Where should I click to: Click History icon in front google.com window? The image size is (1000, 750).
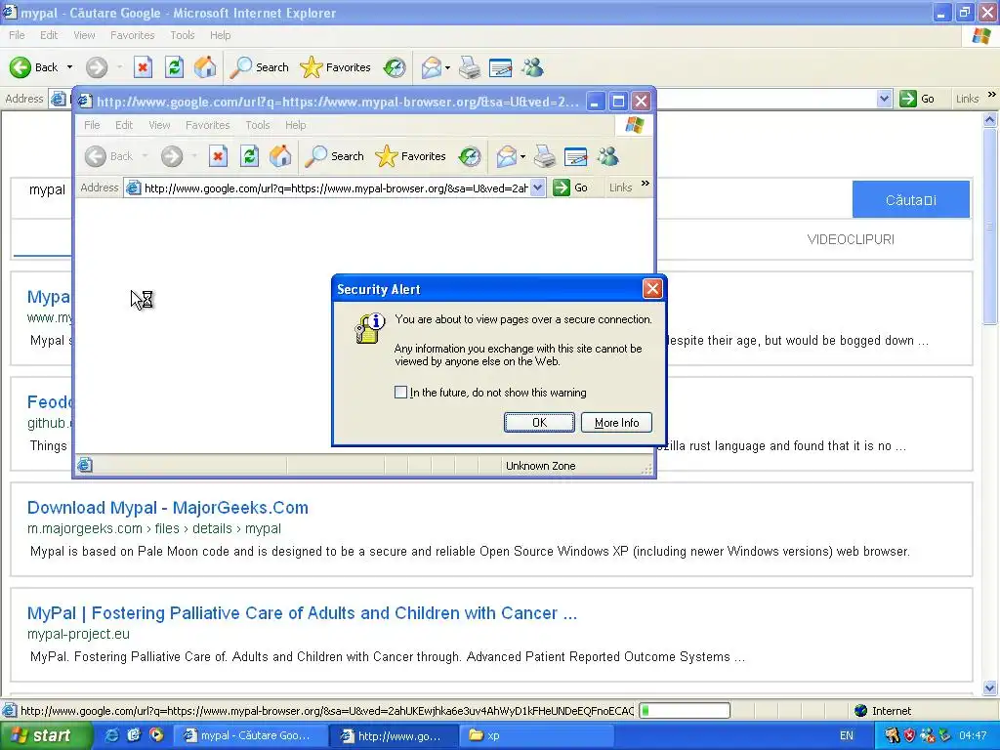pos(470,156)
